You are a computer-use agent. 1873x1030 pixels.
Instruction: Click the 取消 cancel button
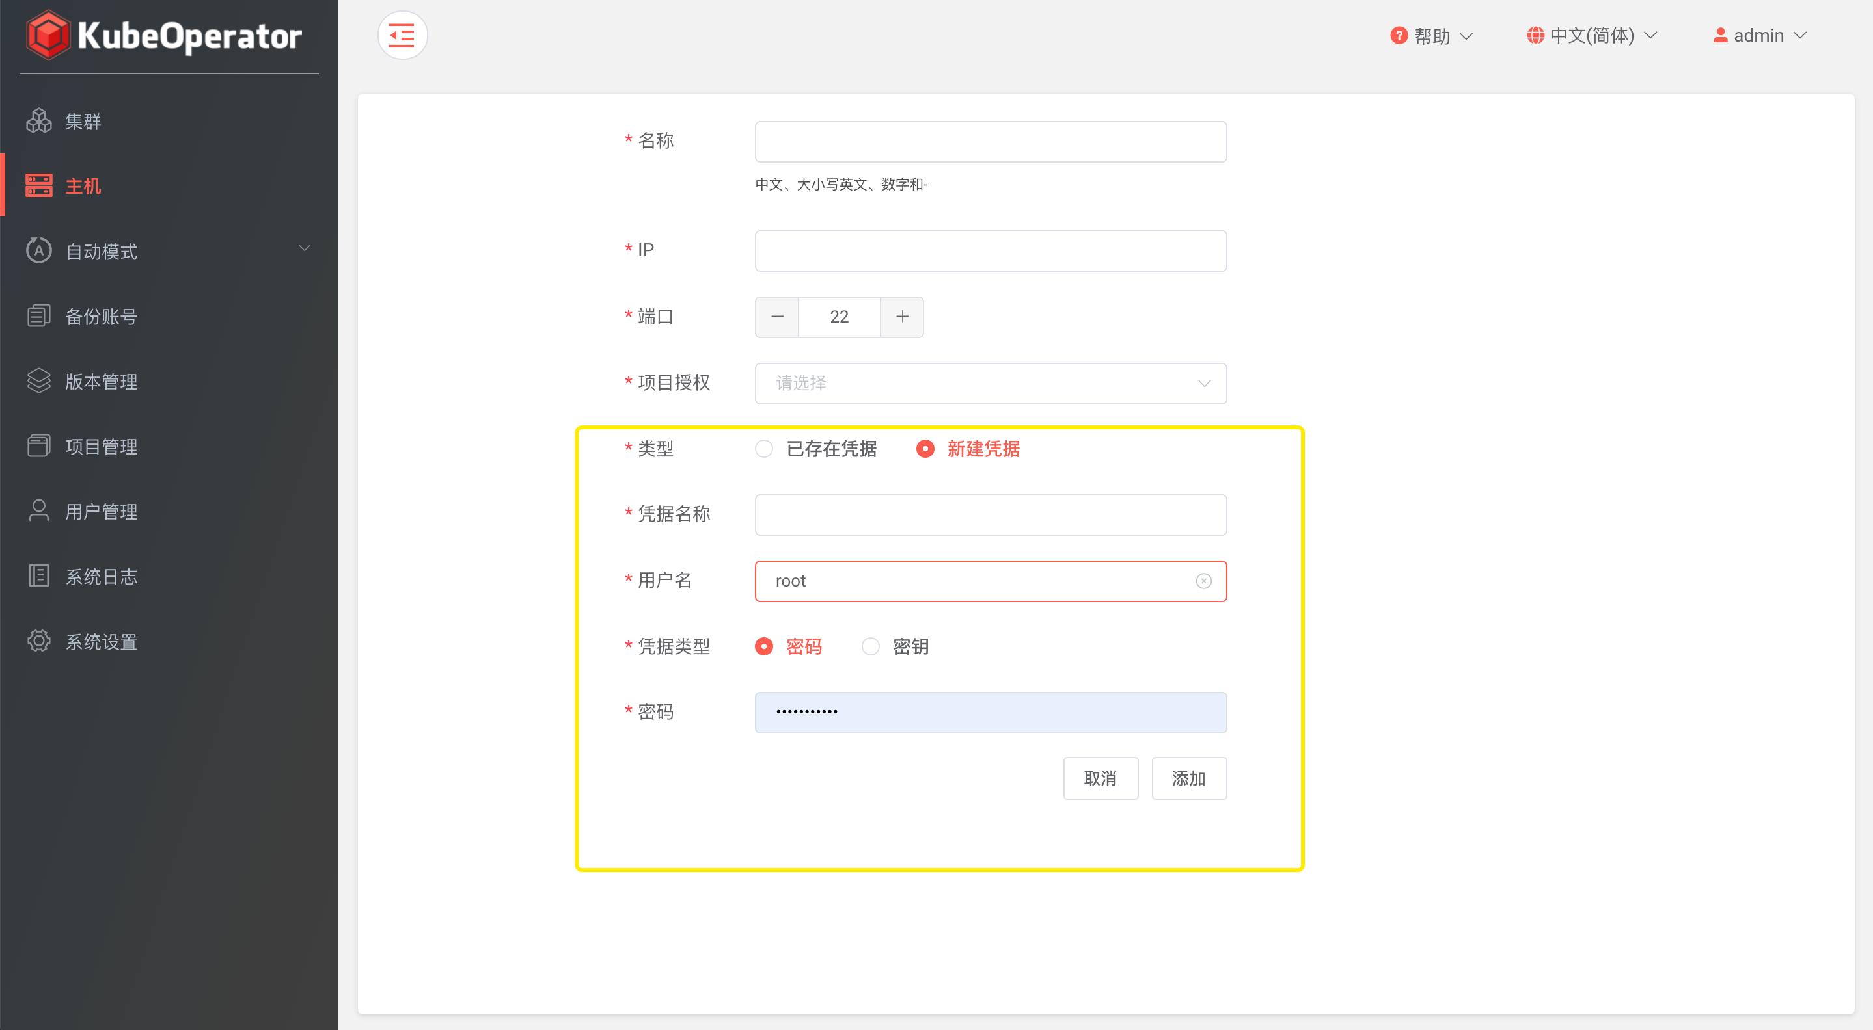tap(1101, 778)
